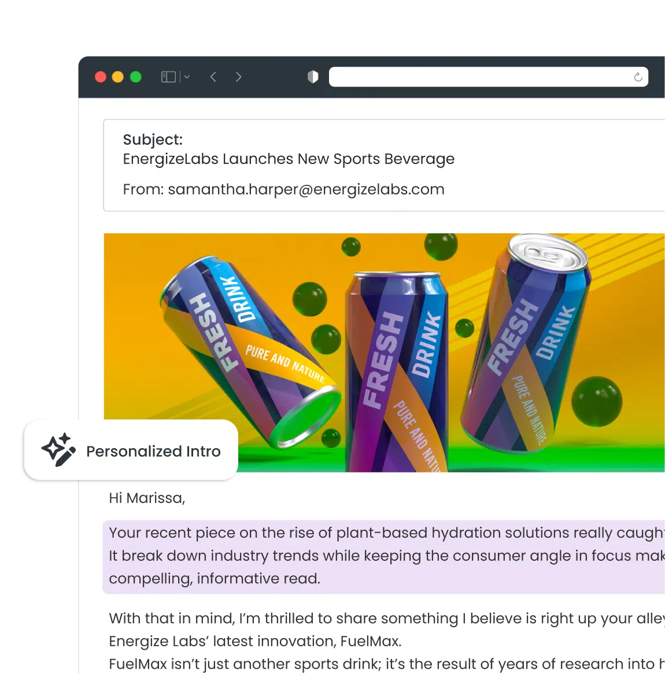Click the Subject: heading label
This screenshot has height=674, width=665.
pos(153,139)
